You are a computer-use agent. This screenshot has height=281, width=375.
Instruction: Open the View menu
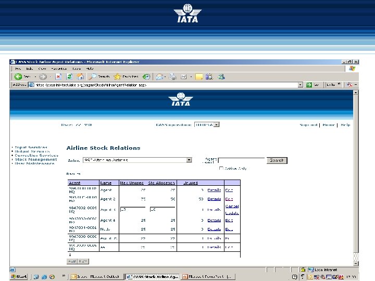pyautogui.click(x=42, y=69)
